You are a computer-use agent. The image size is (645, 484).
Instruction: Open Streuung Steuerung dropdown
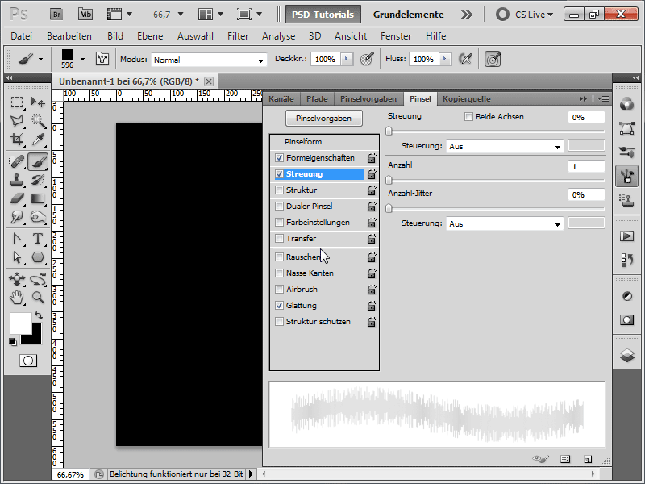[505, 146]
